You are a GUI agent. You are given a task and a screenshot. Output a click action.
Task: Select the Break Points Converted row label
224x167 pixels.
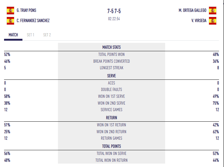click(x=112, y=61)
